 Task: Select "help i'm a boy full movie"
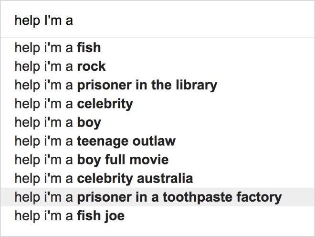point(157,160)
